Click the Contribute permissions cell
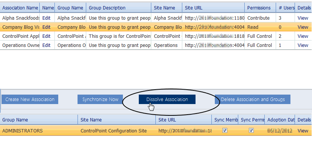Image resolution: width=312 pixels, height=154 pixels. (x=260, y=18)
